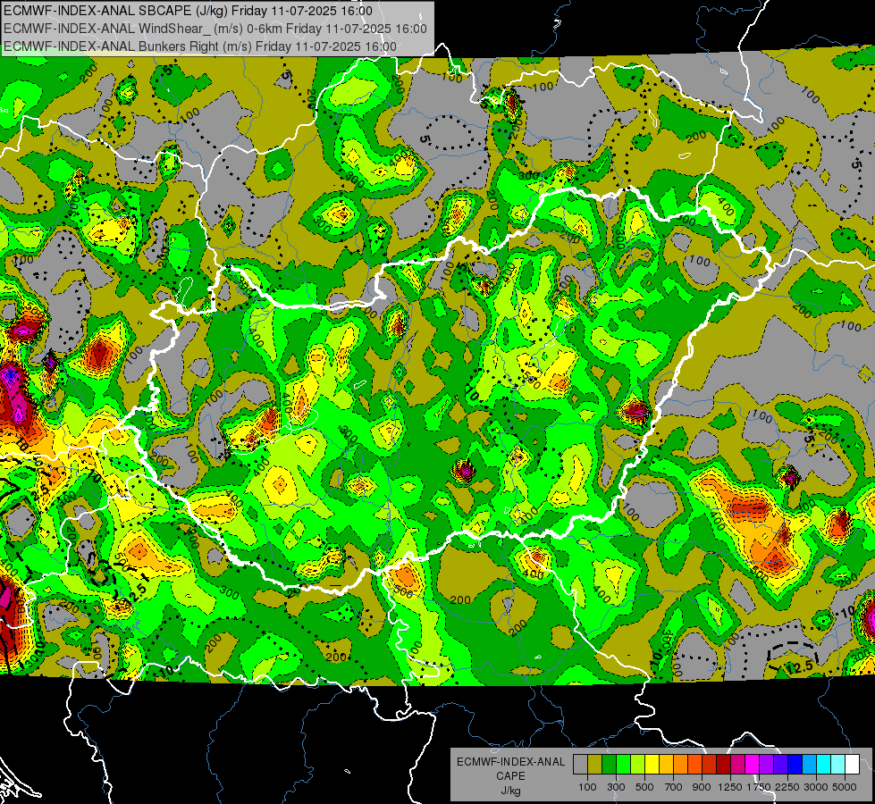This screenshot has height=804, width=875.
Task: Click the 300 legend tick label
Action: point(616,787)
